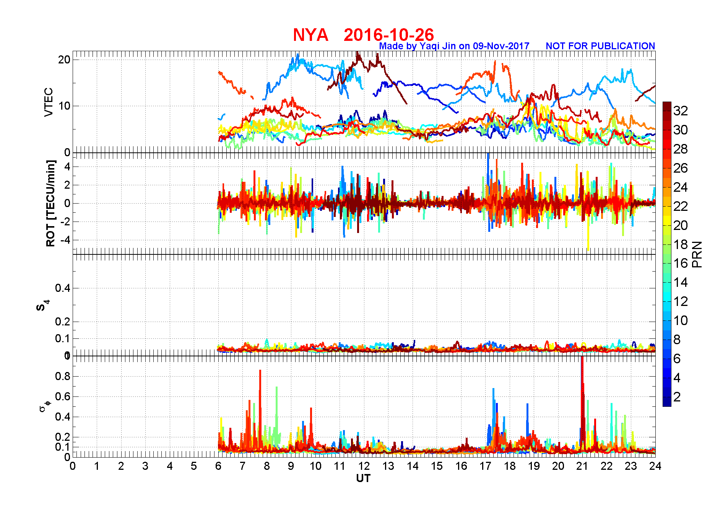Click the x-axis tick label 24

655,466
